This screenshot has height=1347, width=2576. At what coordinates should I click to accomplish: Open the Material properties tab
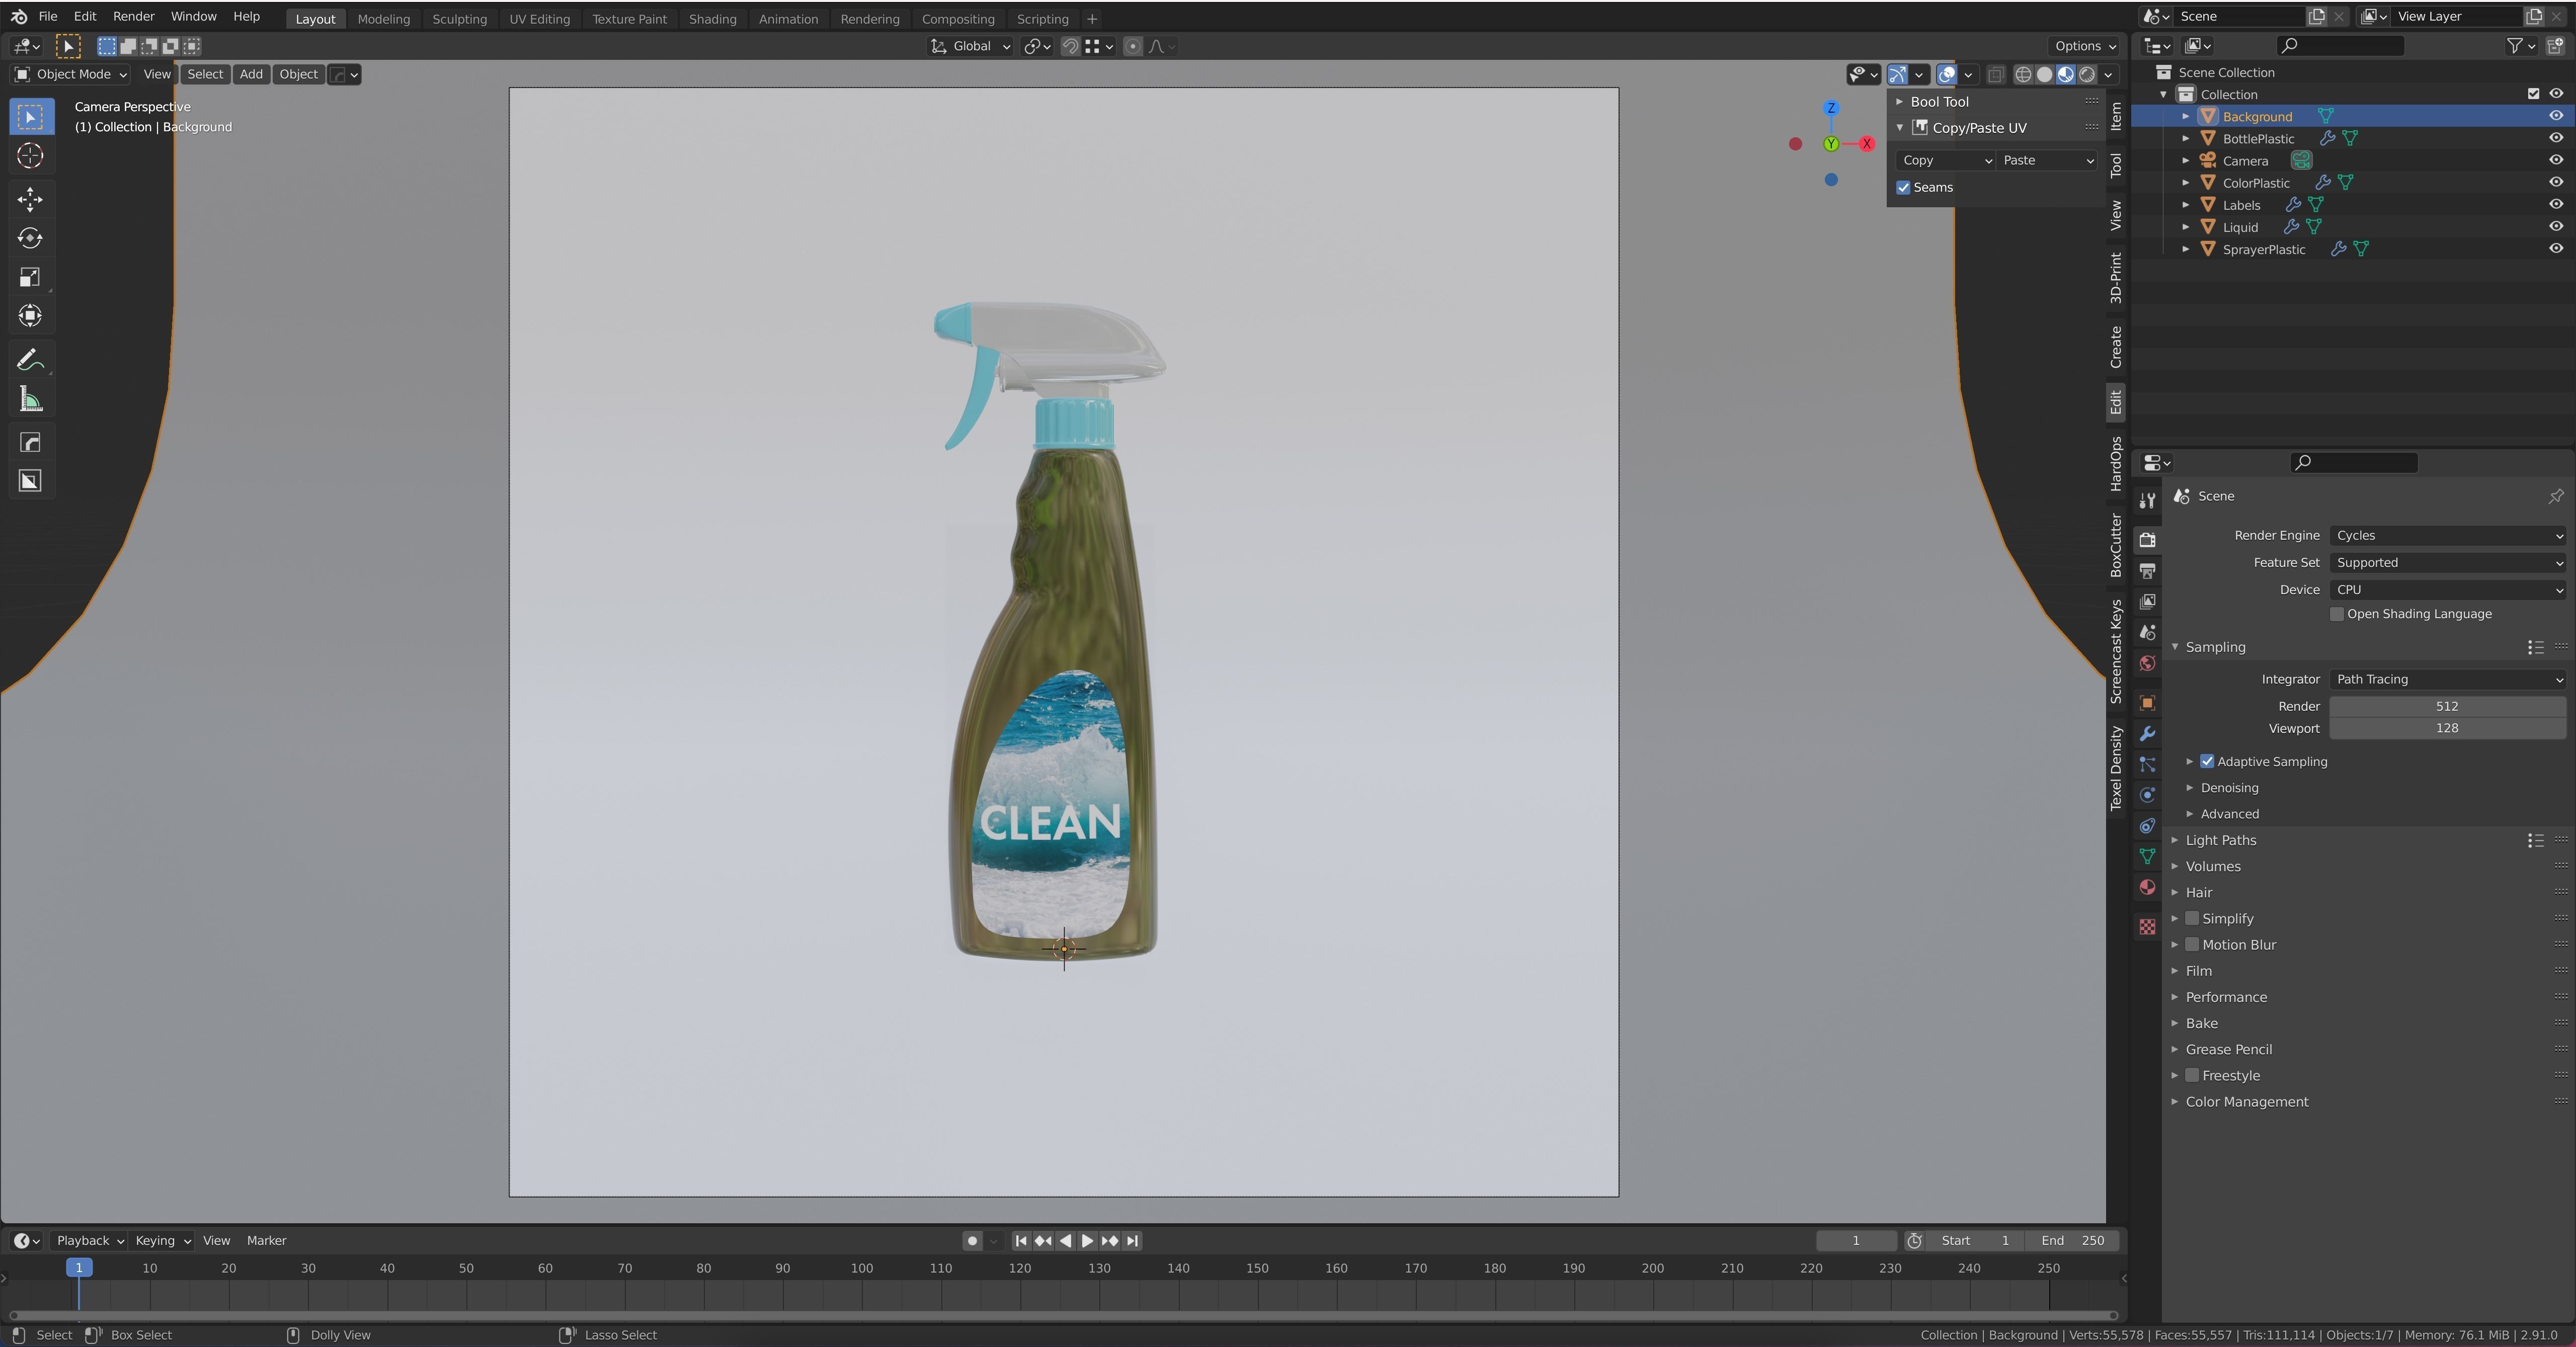click(x=2147, y=888)
